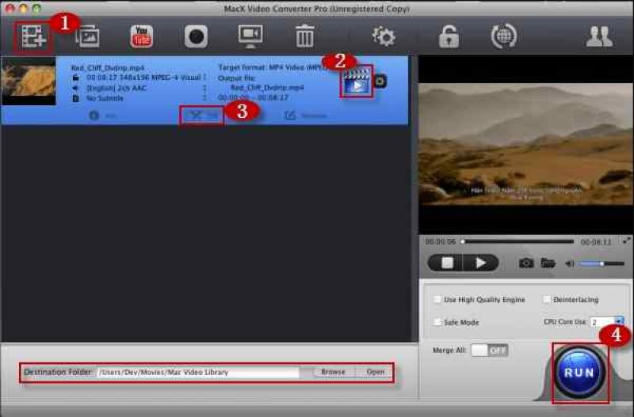Enable Use High Quality Engine checkbox
This screenshot has width=634, height=417.
point(437,300)
